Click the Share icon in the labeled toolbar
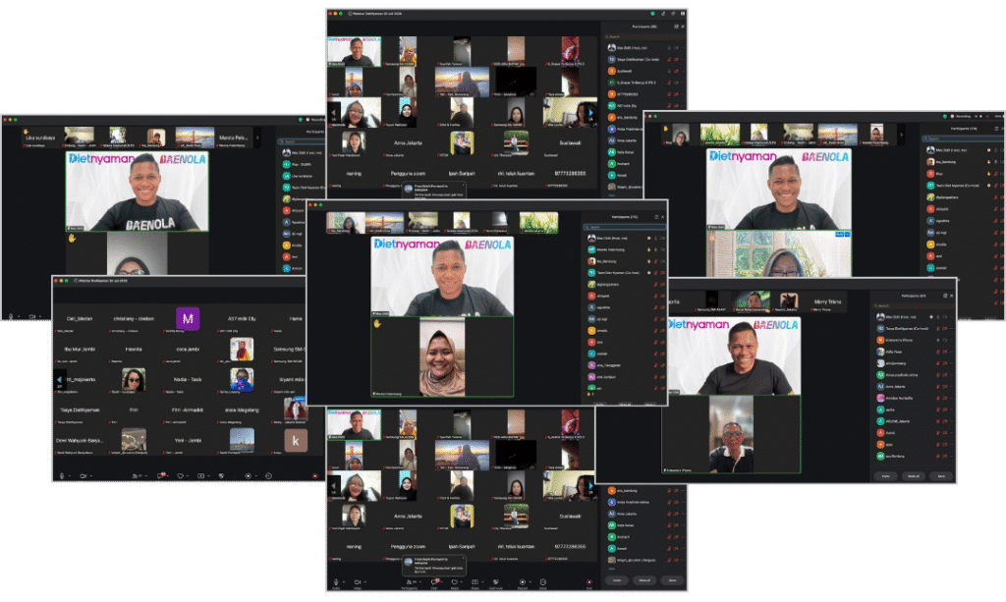Image resolution: width=1006 pixels, height=602 pixels. point(475,582)
